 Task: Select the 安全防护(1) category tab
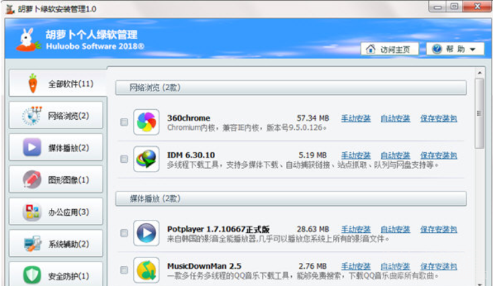coord(56,274)
